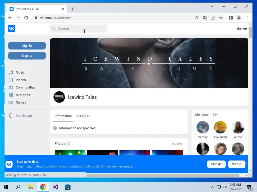Open the green photo thumbnail
The height and width of the screenshot is (192, 257).
tap(70, 152)
